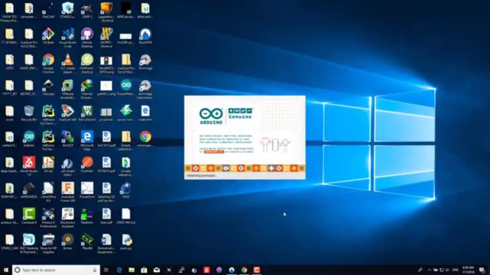Open the Windows Start menu

pos(6,270)
